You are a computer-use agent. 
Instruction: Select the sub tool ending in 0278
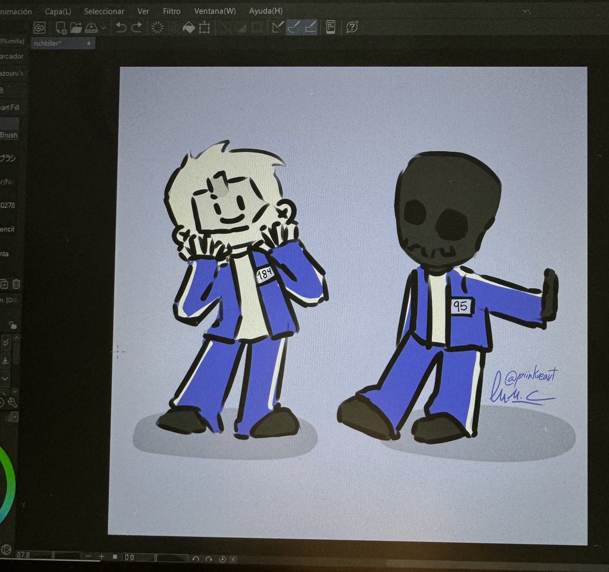coord(8,206)
